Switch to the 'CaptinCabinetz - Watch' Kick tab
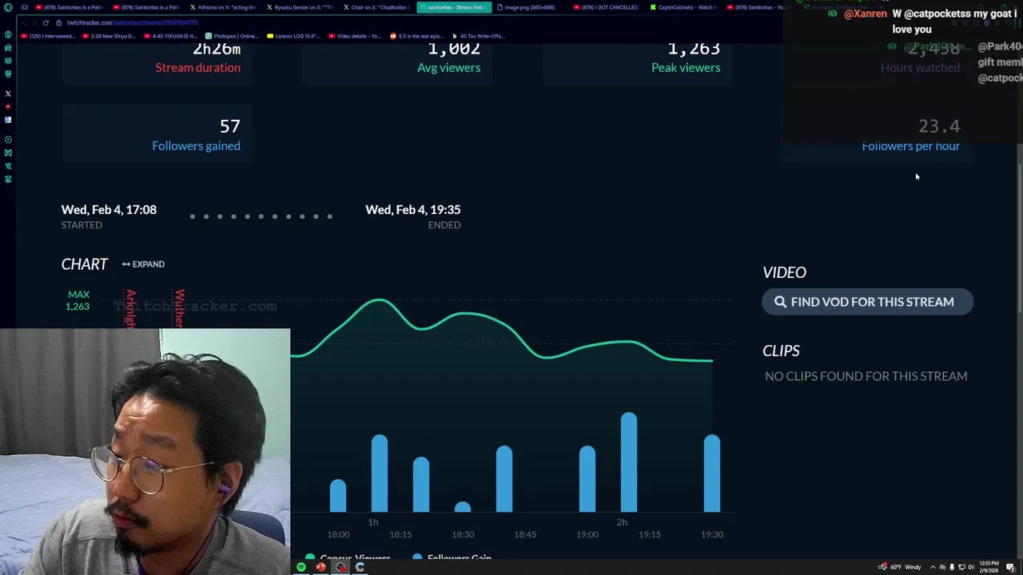This screenshot has width=1023, height=575. coord(684,7)
